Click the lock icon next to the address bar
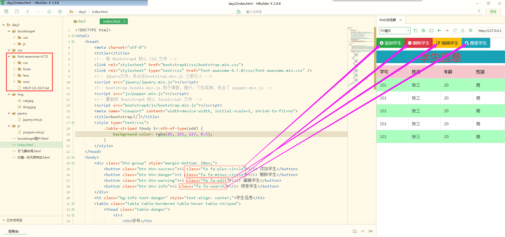The height and width of the screenshot is (237, 505). [463, 31]
